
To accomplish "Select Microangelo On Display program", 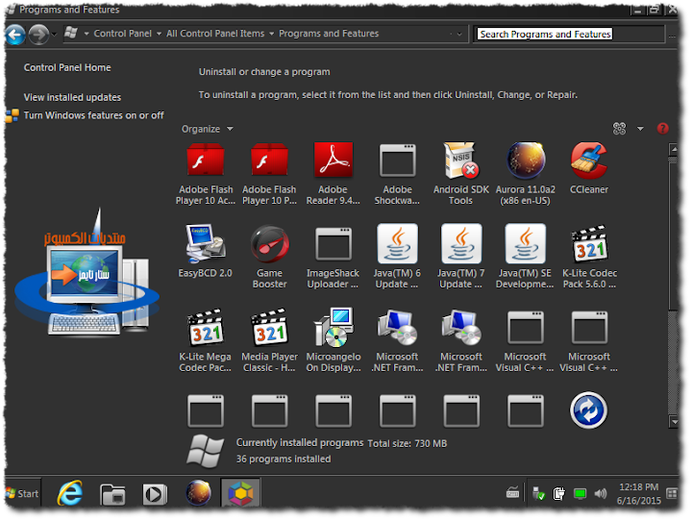I will click(x=334, y=341).
